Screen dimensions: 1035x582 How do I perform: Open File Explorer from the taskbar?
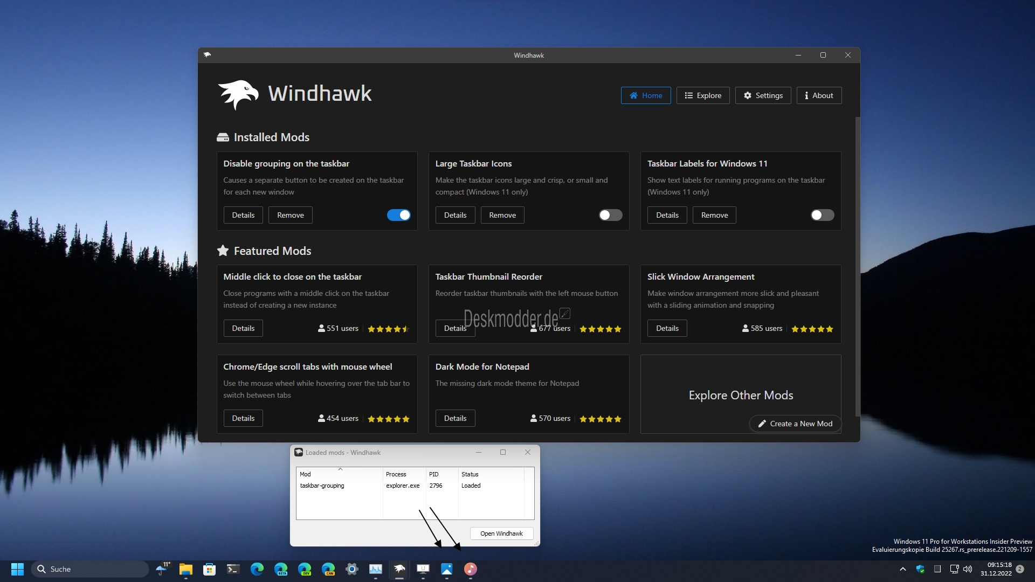pyautogui.click(x=186, y=569)
